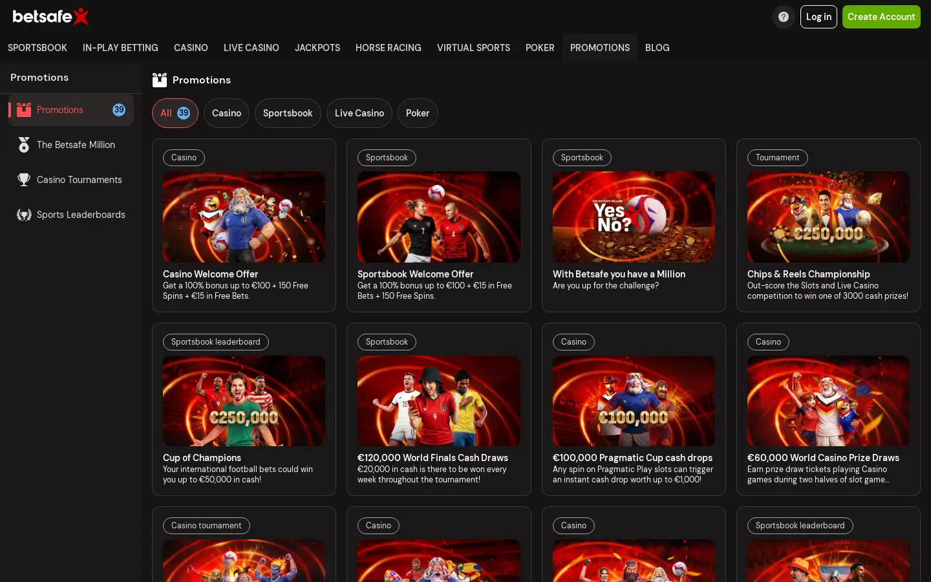Click the Betsafe Million medal icon
The width and height of the screenshot is (931, 582).
(x=24, y=145)
